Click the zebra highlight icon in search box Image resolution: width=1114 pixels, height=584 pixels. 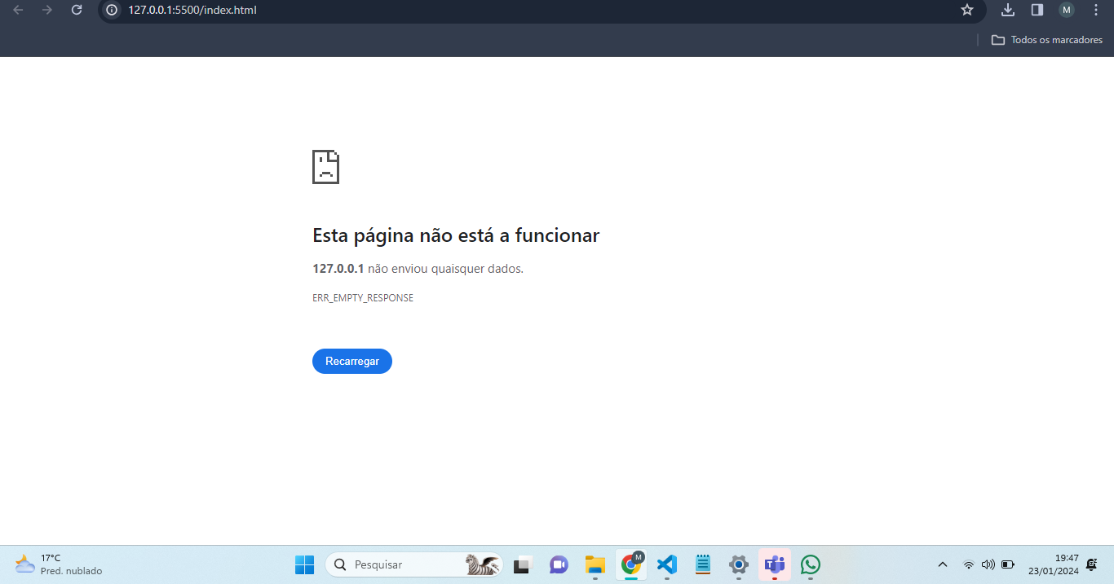482,564
